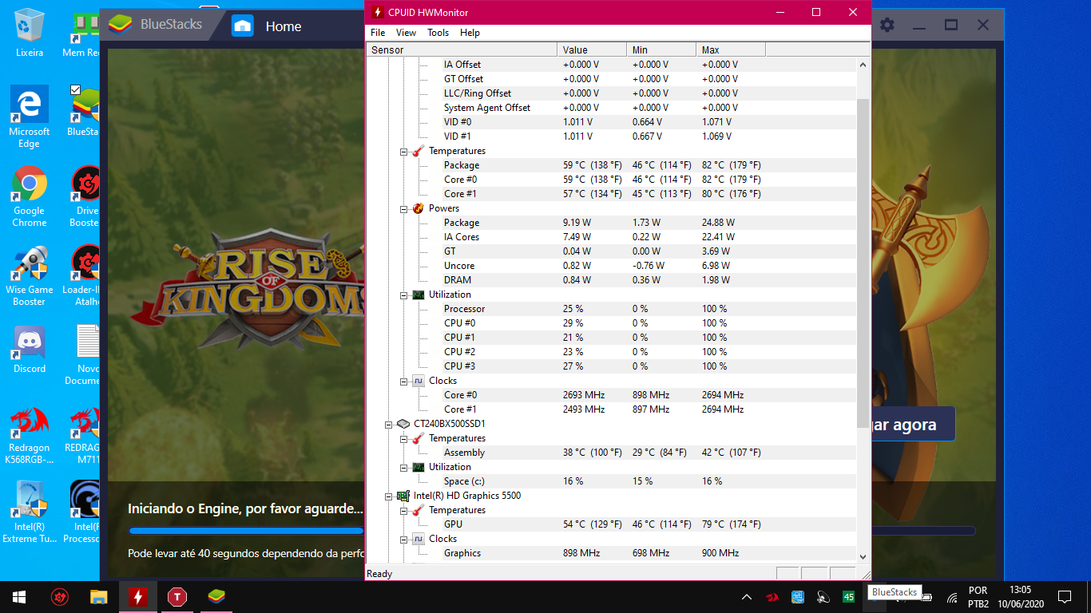Image resolution: width=1091 pixels, height=613 pixels.
Task: Click the flame icon beside Powers
Action: pos(418,208)
